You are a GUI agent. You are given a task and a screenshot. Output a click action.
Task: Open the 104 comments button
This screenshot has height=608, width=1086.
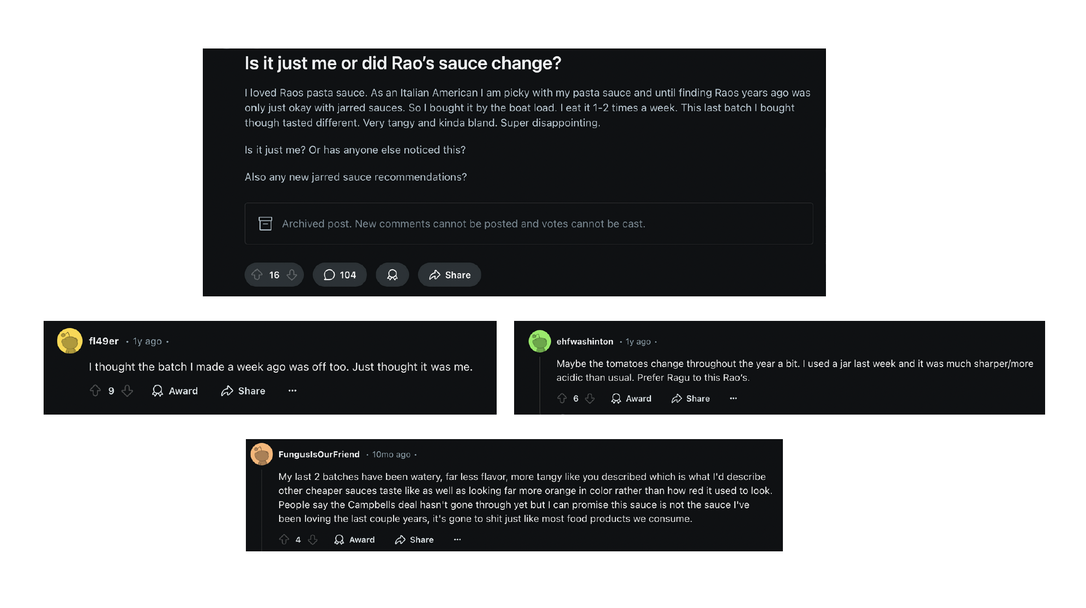coord(340,275)
